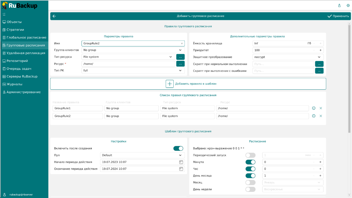Click the back arrow in the header
Screen dimensions: 352x198
pos(54,16)
